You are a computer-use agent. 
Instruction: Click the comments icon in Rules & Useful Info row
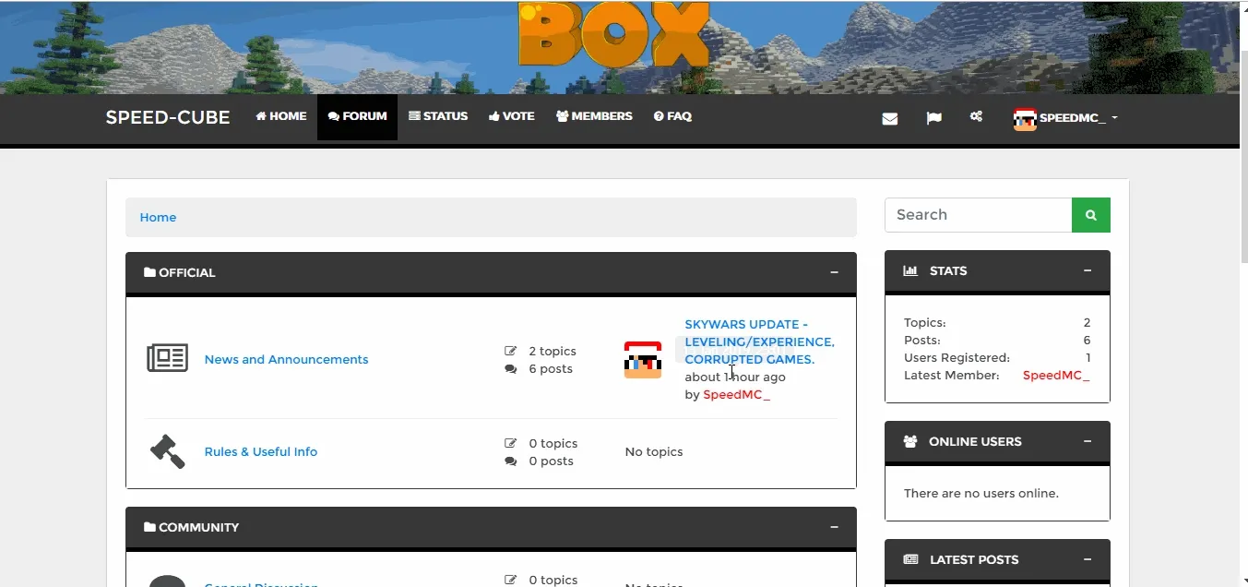point(511,461)
